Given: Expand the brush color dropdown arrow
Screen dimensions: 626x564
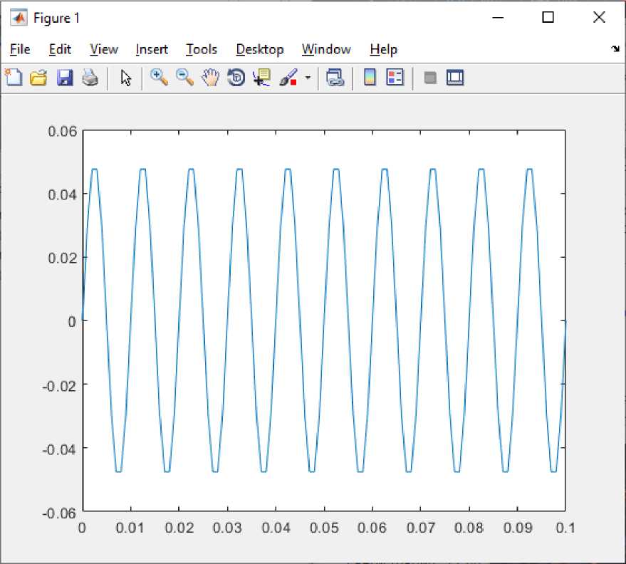Looking at the screenshot, I should coord(308,78).
